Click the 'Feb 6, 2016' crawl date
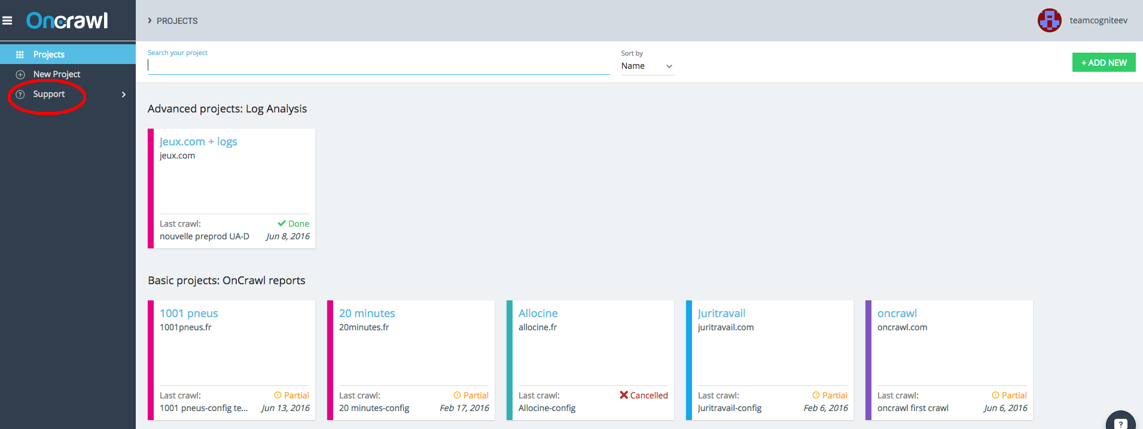 [x=825, y=408]
